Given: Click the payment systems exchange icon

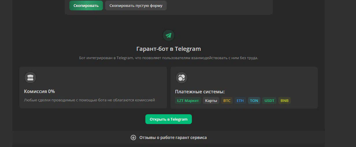Looking at the screenshot, I should point(181,78).
